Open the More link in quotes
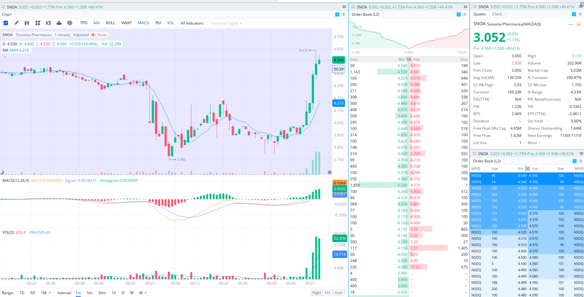584x297 pixels. [534, 143]
